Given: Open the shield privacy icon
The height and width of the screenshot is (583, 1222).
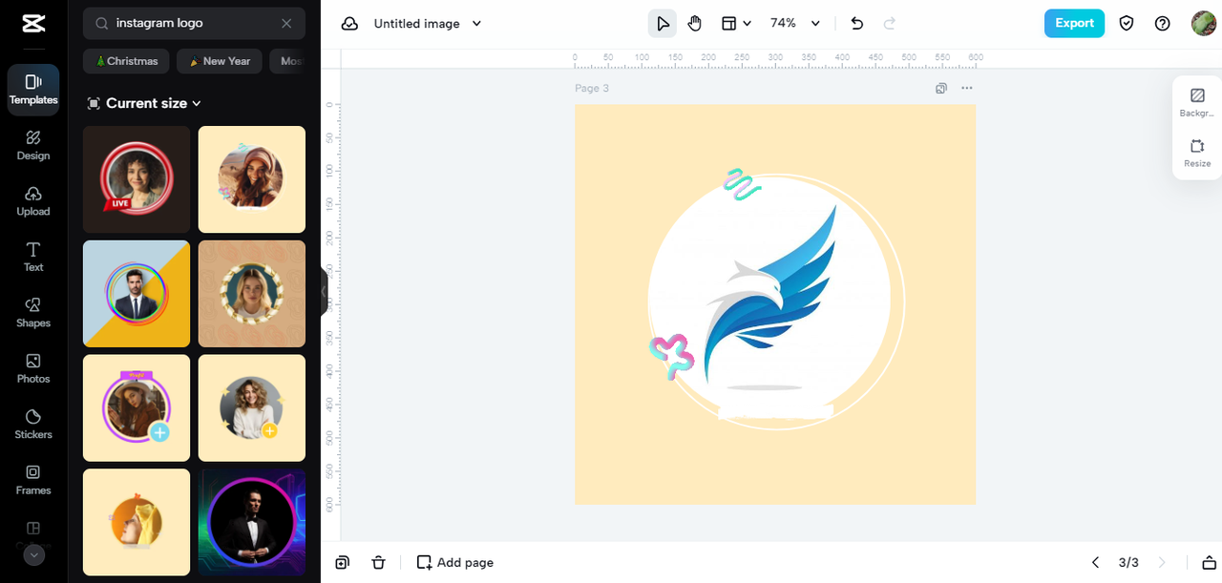Looking at the screenshot, I should click(x=1127, y=23).
